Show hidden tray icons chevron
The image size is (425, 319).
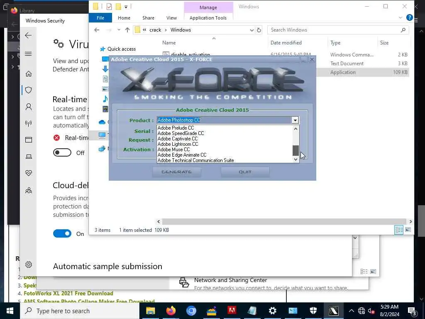351,311
